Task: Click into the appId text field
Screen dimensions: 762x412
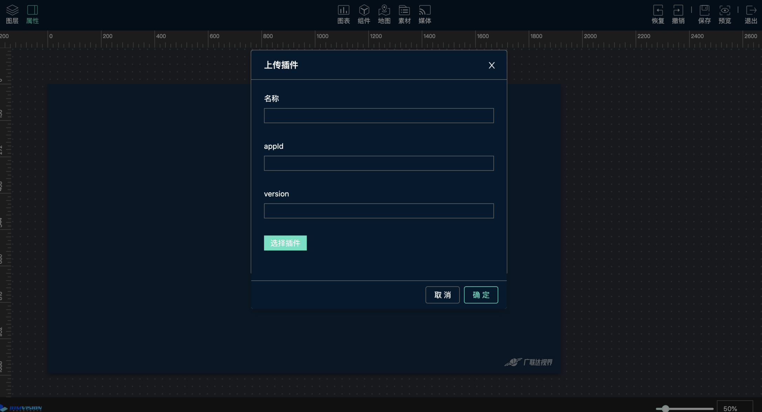Action: click(379, 163)
